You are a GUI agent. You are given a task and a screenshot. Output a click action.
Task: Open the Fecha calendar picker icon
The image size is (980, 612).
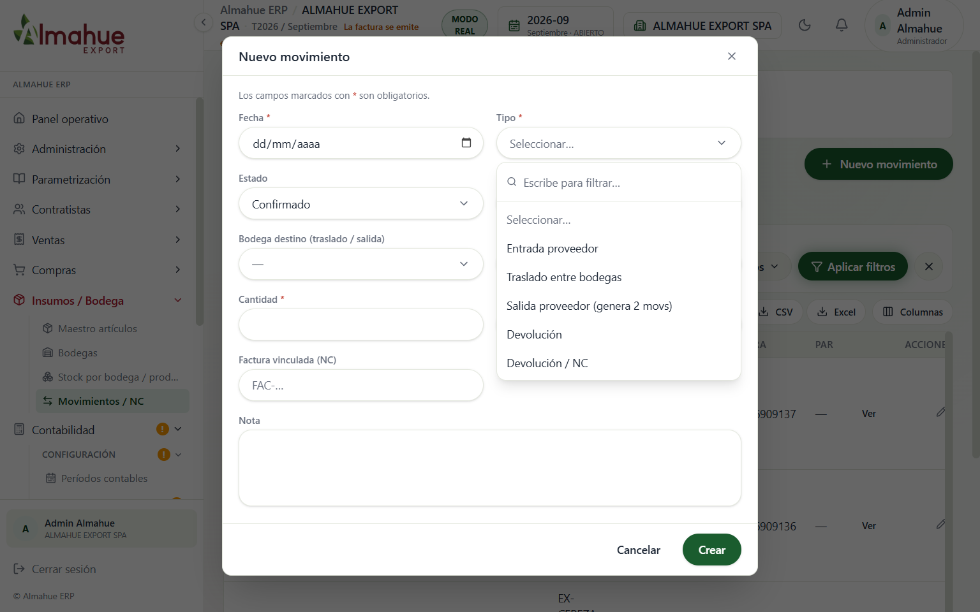coord(466,143)
